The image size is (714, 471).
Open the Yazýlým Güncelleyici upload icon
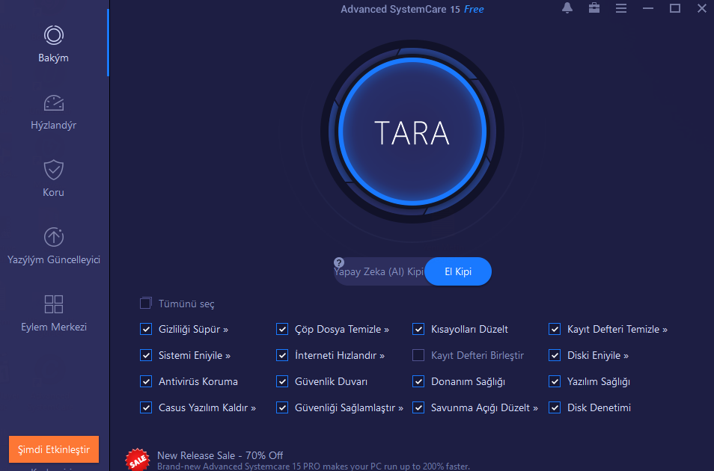[54, 237]
